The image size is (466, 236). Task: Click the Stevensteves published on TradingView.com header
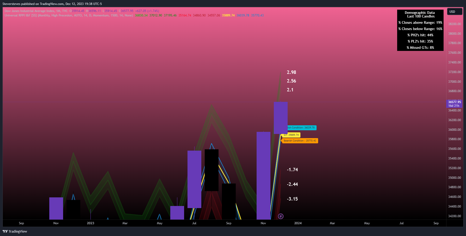[x=52, y=4]
